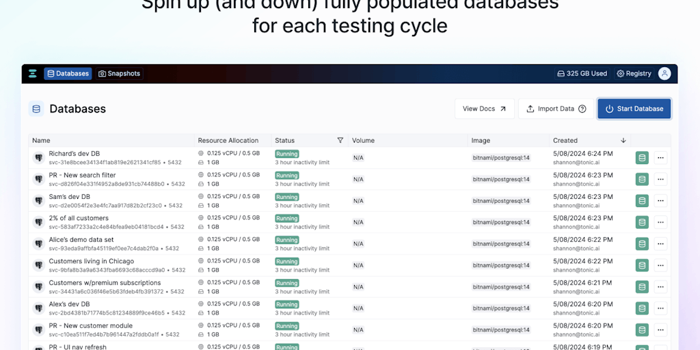Screen dimensions: 700x350
Task: Expand the more options menu for Alex's dev DB
Action: 660,308
